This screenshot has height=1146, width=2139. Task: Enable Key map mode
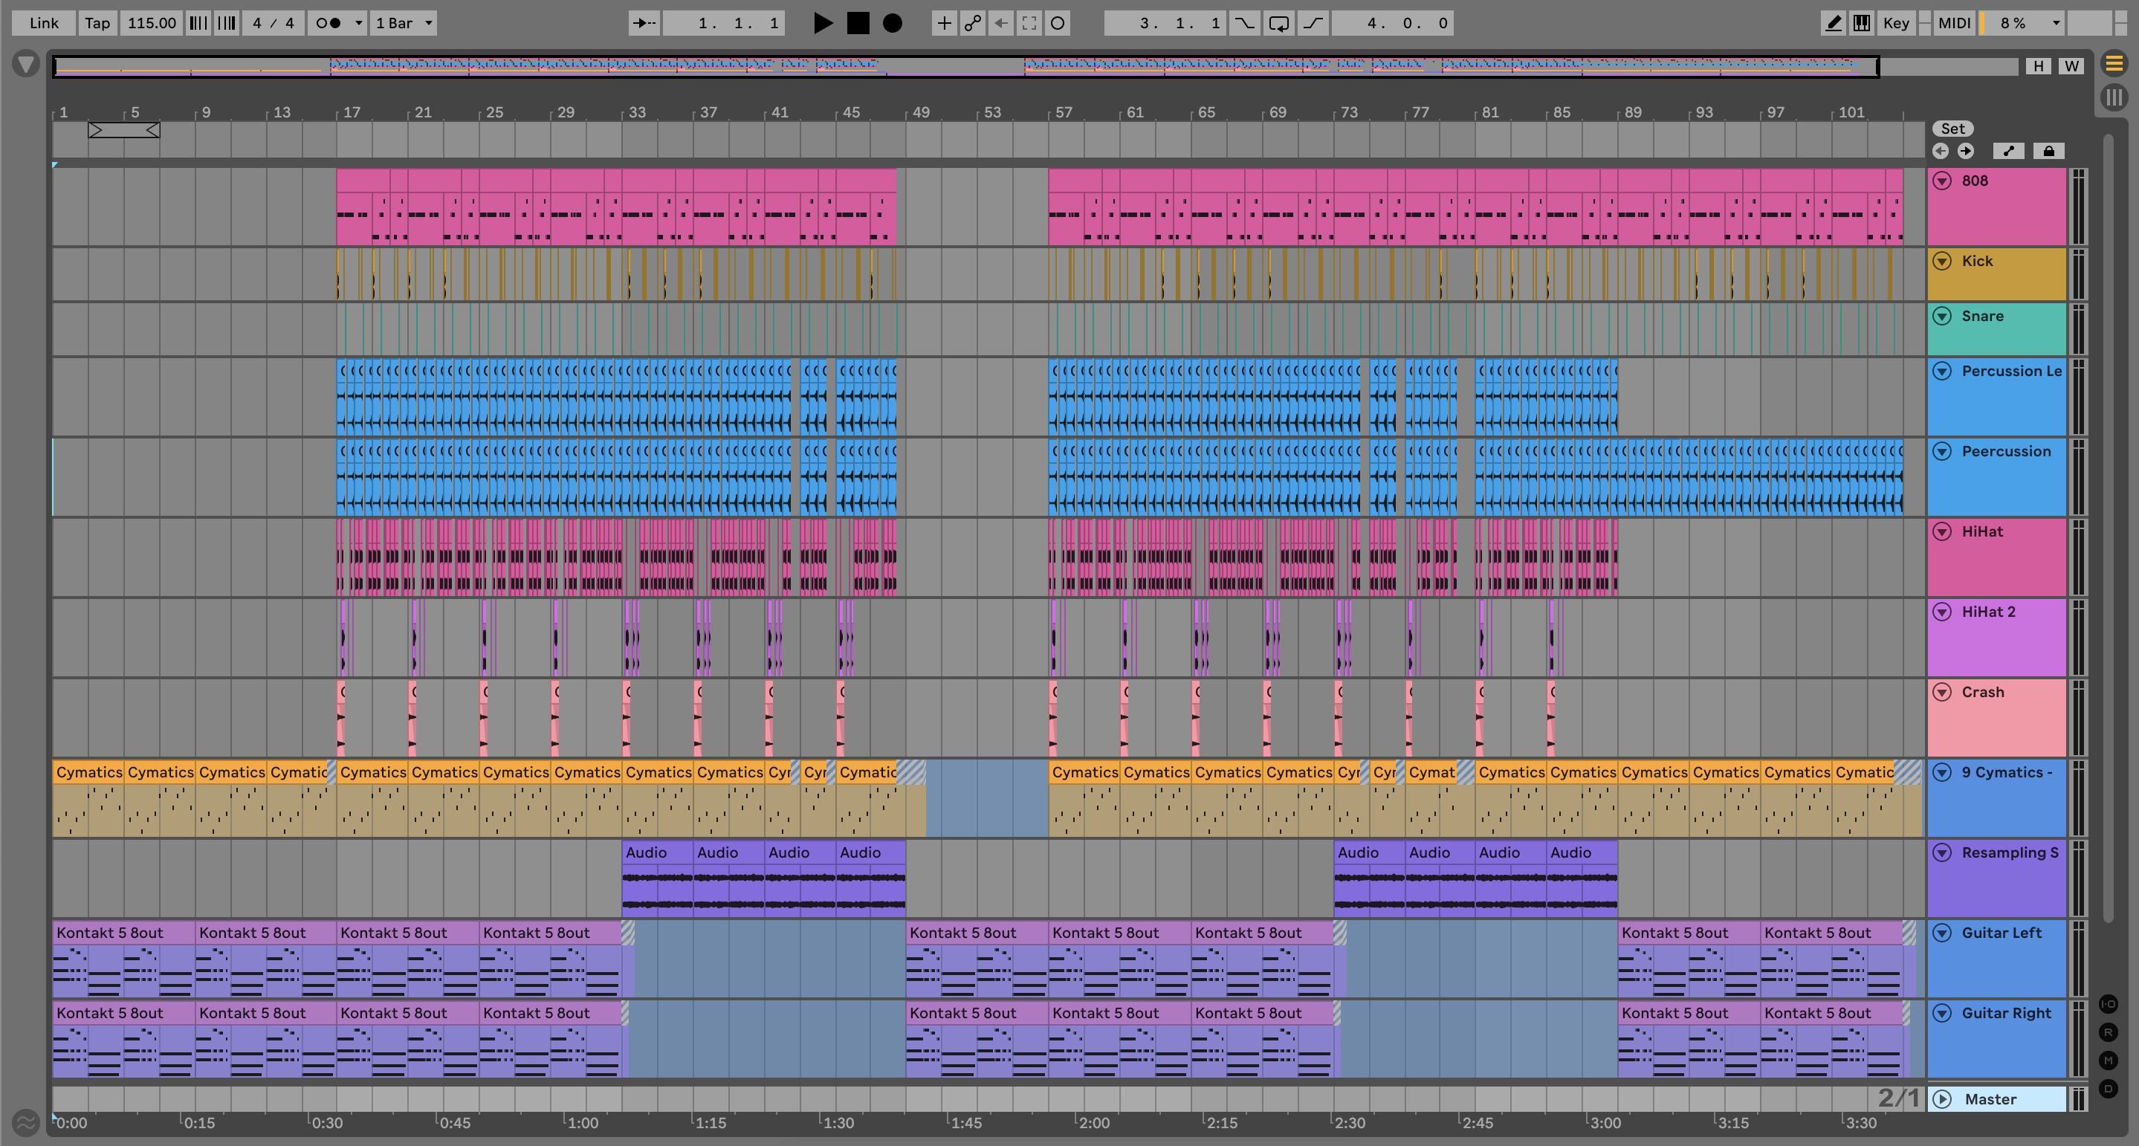[x=1896, y=23]
